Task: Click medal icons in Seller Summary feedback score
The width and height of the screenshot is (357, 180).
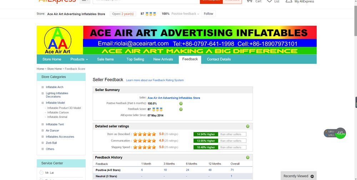Action: [157, 109]
